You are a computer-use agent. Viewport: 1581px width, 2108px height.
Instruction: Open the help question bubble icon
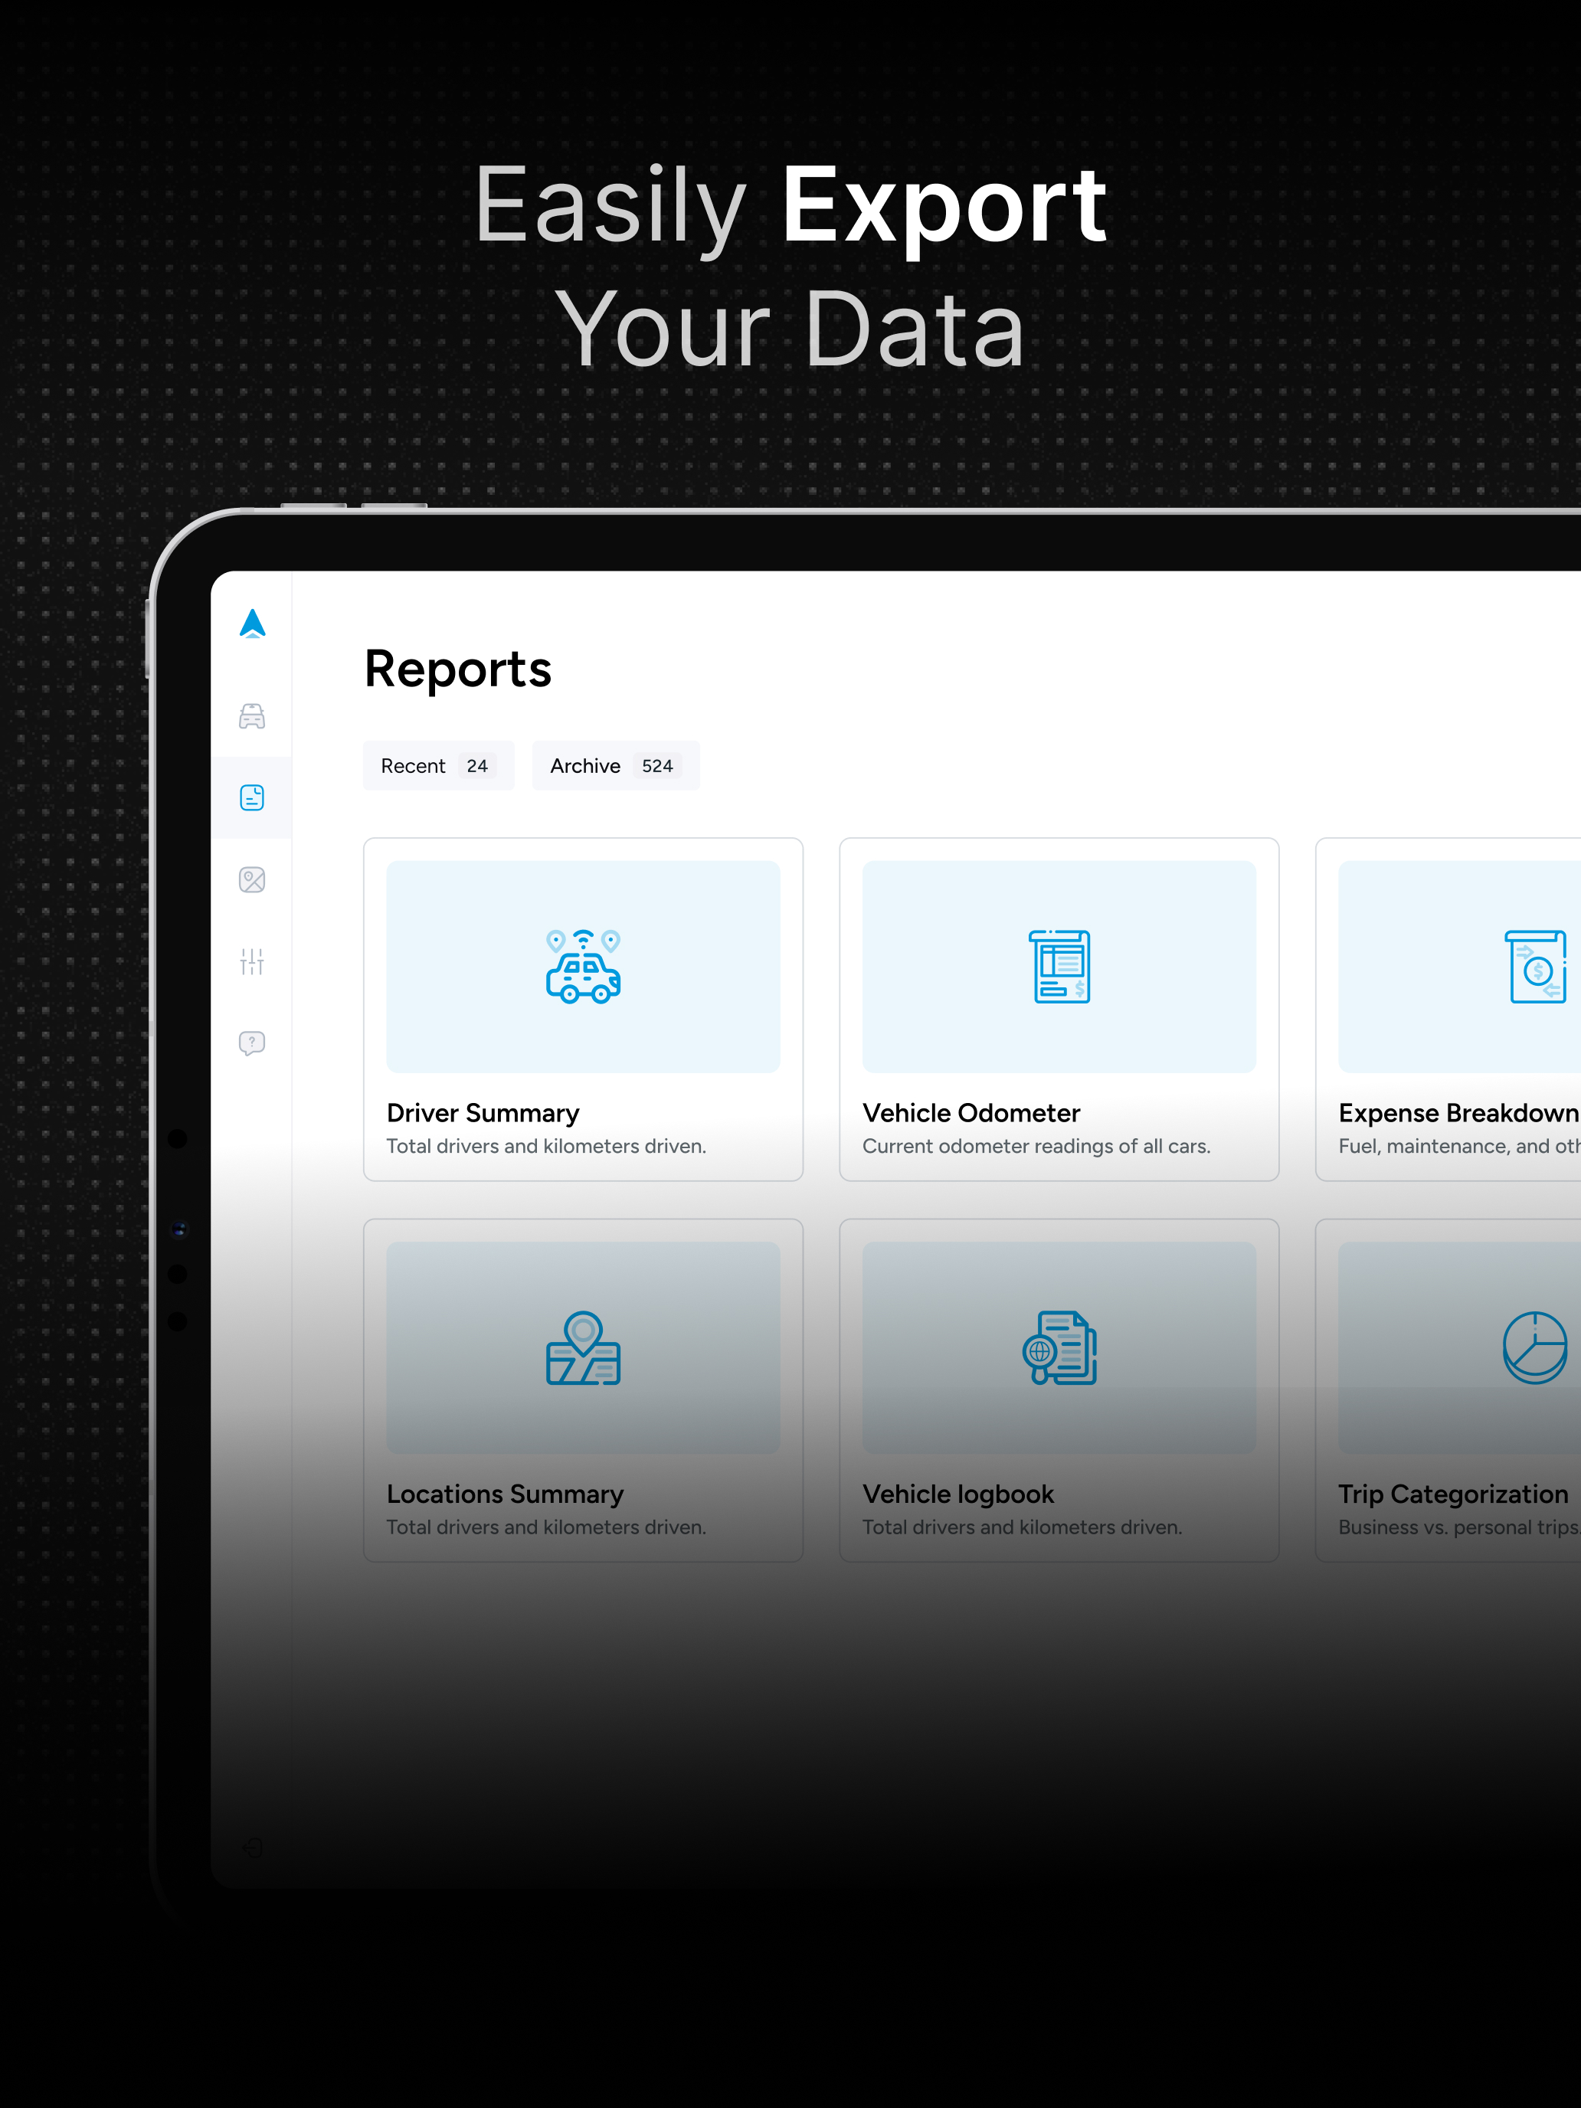[251, 1043]
